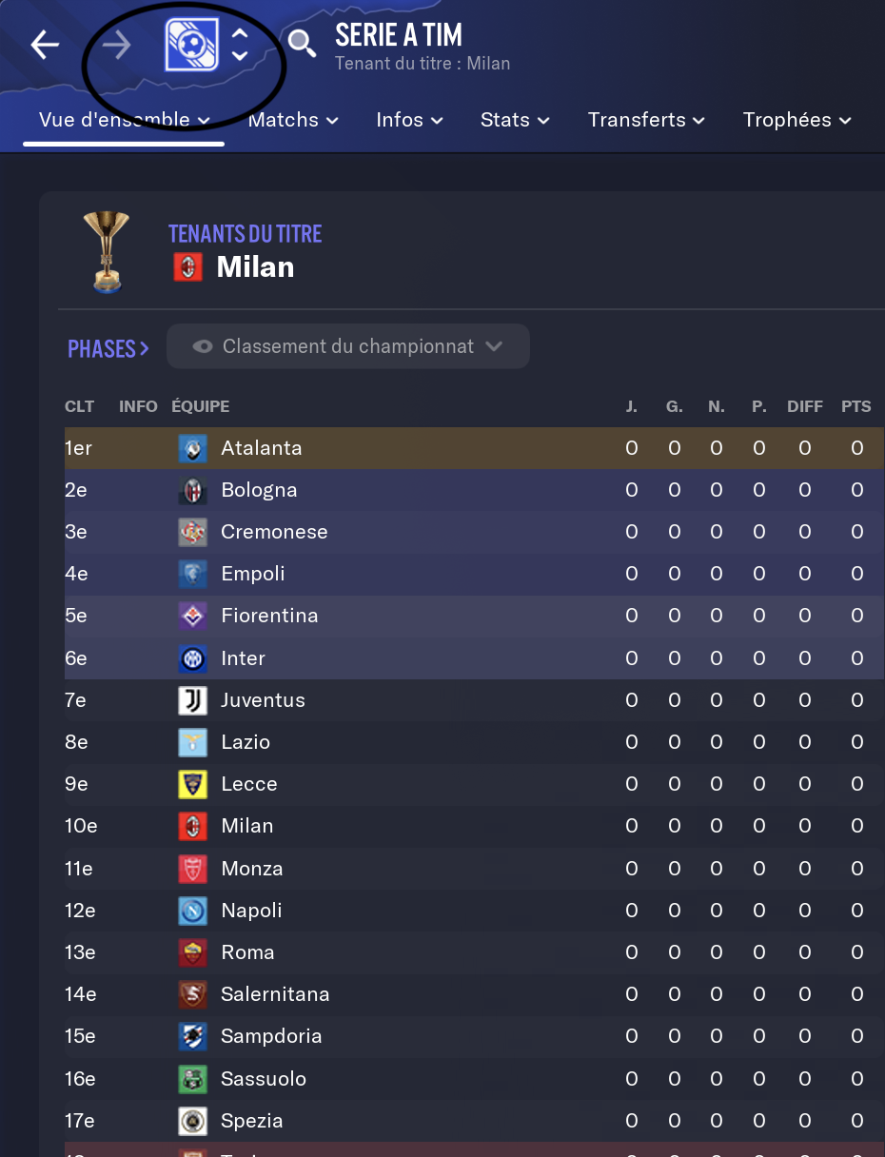The width and height of the screenshot is (885, 1157).
Task: Click the Atalanta club crest
Action: pyautogui.click(x=192, y=448)
